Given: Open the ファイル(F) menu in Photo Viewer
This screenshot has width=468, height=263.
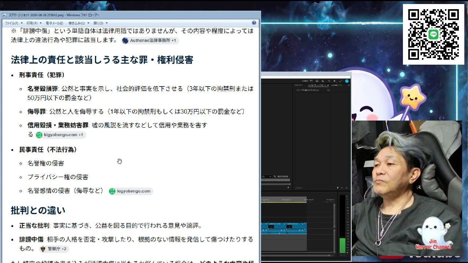Looking at the screenshot, I should (14, 23).
